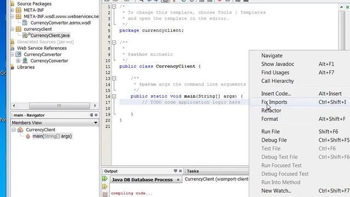Switch to Java DB Database Process tab

point(142,179)
